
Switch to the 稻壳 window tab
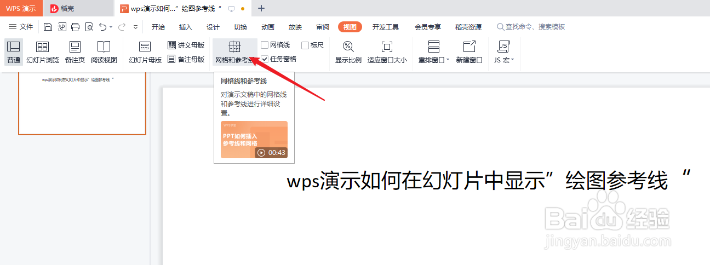[78, 8]
